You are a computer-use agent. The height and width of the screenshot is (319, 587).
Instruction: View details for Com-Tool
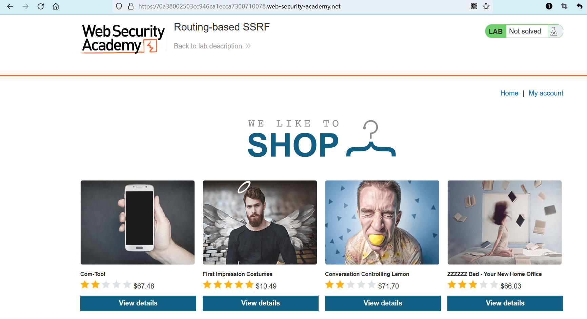point(138,303)
